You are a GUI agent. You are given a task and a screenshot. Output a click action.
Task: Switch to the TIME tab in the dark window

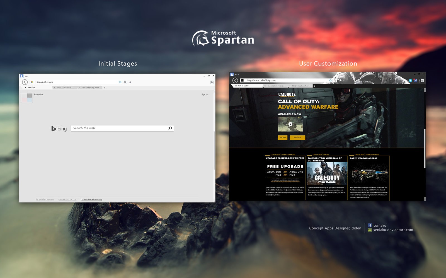pos(300,86)
